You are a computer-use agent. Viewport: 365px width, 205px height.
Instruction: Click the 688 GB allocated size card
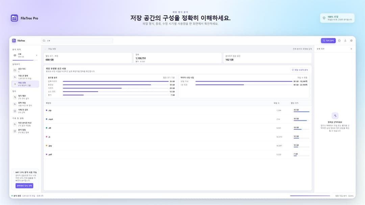point(88,58)
